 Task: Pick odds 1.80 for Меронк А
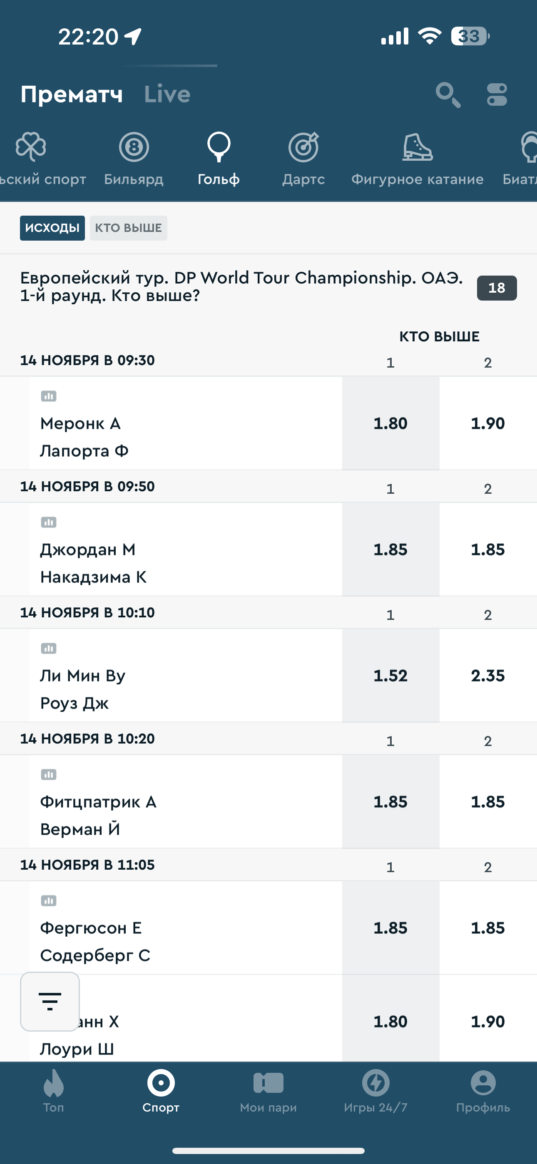[390, 423]
